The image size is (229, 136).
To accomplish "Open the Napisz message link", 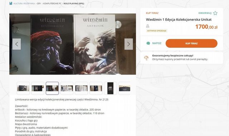I will click(x=157, y=43).
